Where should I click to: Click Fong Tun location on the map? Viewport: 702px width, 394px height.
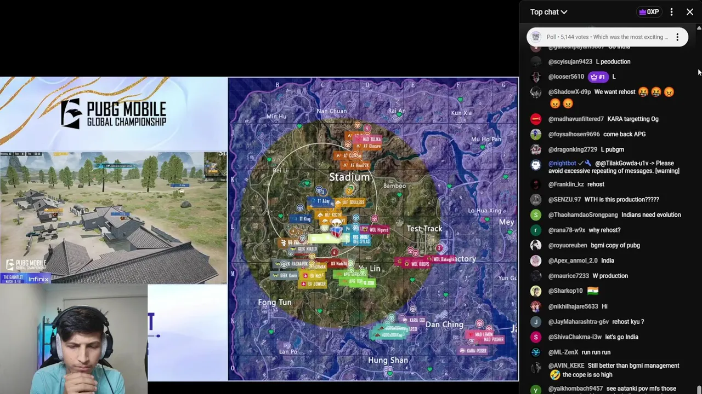point(275,302)
